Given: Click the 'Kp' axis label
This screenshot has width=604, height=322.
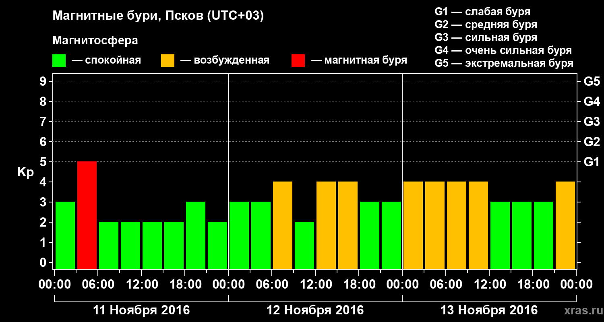Looking at the screenshot, I should 25,172.
